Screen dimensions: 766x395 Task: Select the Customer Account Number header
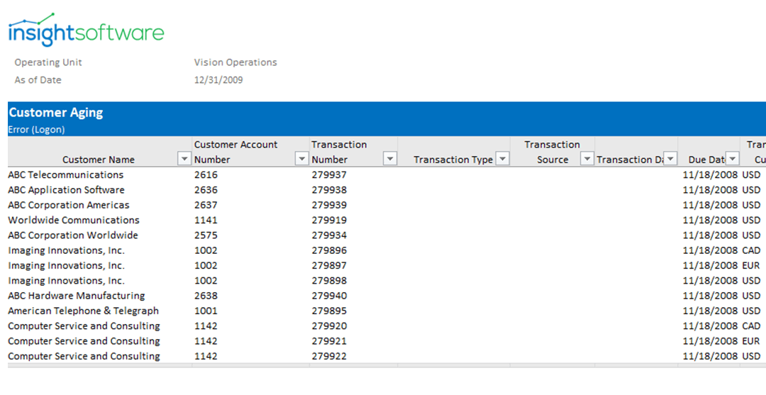click(235, 152)
